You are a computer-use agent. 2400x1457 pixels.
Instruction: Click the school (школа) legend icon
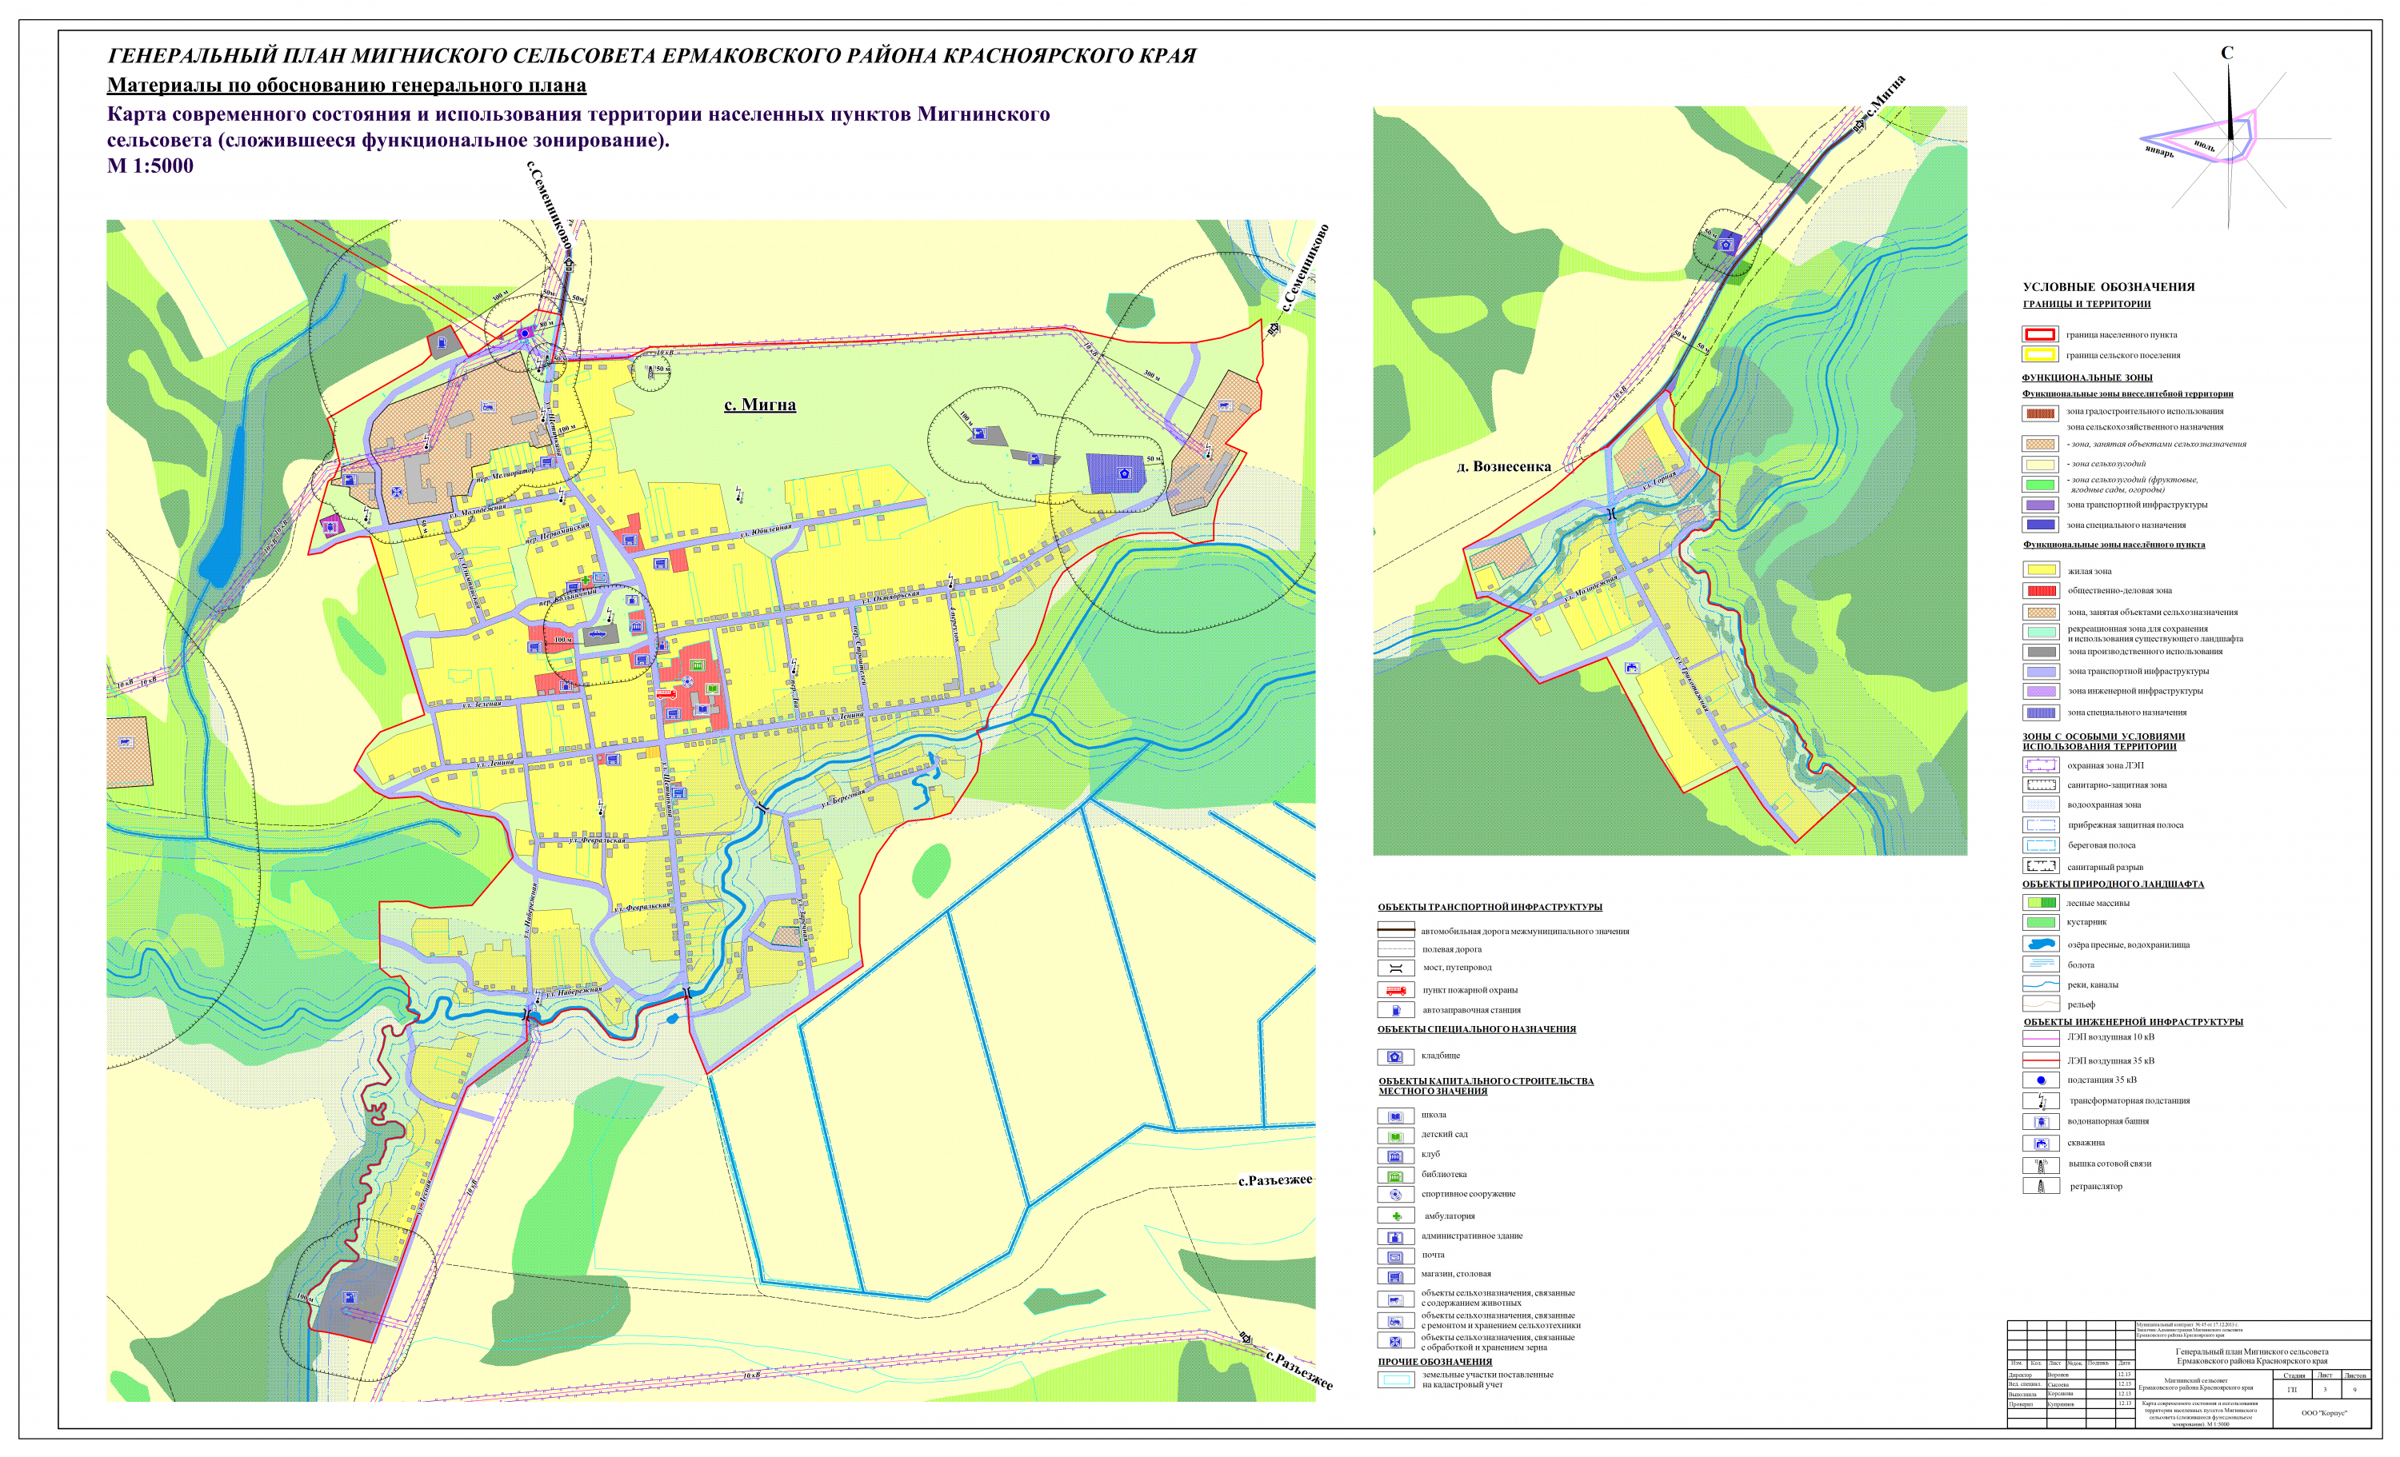1396,1116
